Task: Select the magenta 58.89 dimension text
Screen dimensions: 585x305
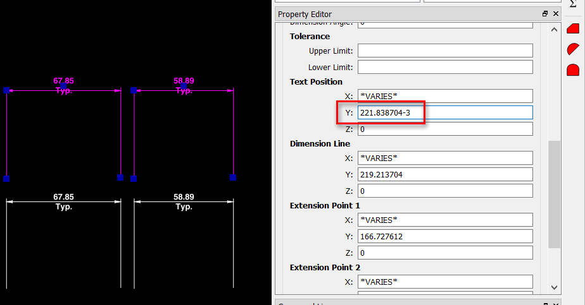Action: tap(184, 81)
